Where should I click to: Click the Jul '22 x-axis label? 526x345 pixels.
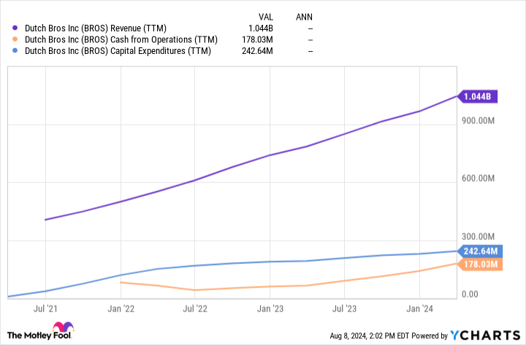tap(195, 309)
